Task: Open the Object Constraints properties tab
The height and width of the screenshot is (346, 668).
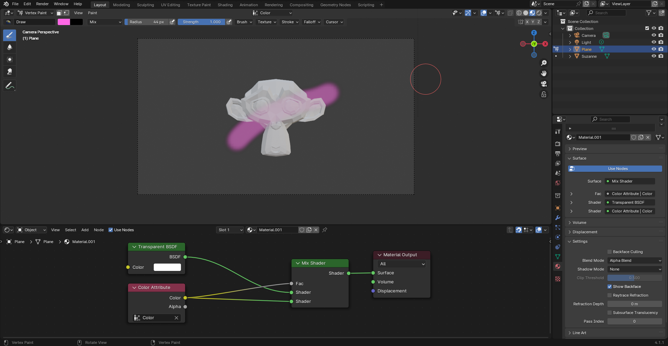Action: pos(558,247)
